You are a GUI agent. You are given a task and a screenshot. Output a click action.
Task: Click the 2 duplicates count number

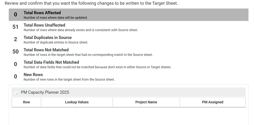(16, 39)
